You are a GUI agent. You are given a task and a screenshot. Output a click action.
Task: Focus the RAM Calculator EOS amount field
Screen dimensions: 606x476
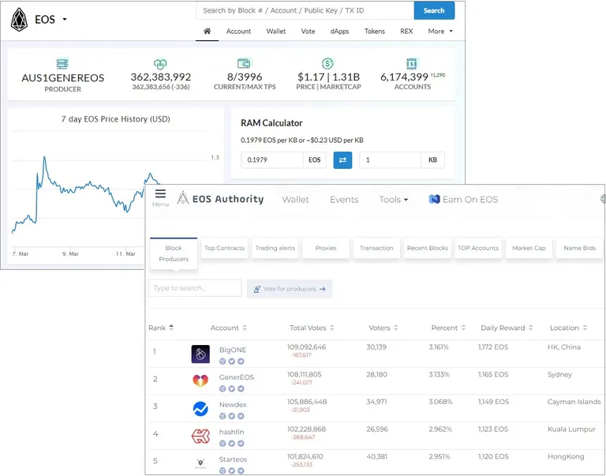(x=271, y=159)
